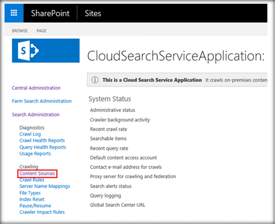The height and width of the screenshot is (224, 275).
Task: Open the SharePoint home link
Action: coord(50,13)
